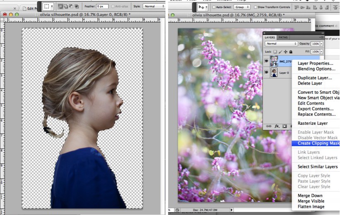
Task: Click the Lock Image Pixels brush icon
Action: point(280,52)
